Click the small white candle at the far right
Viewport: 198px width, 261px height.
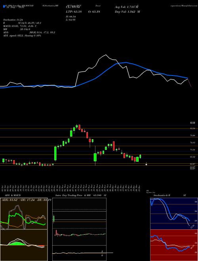click(147, 164)
